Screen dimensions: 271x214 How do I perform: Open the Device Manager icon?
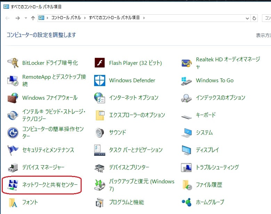(x=13, y=168)
